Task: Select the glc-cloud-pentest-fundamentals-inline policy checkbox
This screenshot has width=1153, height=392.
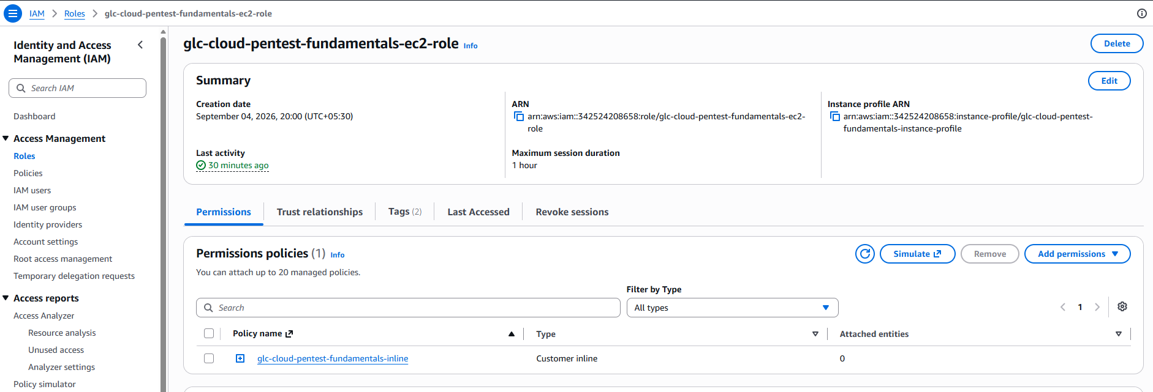Action: [209, 358]
